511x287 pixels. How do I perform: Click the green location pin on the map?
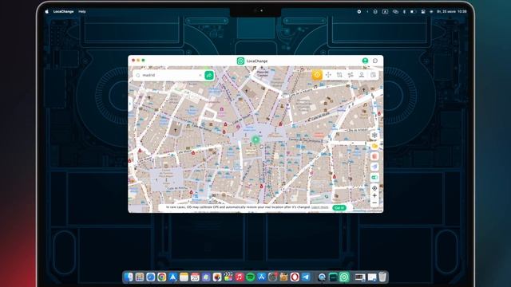[255, 140]
